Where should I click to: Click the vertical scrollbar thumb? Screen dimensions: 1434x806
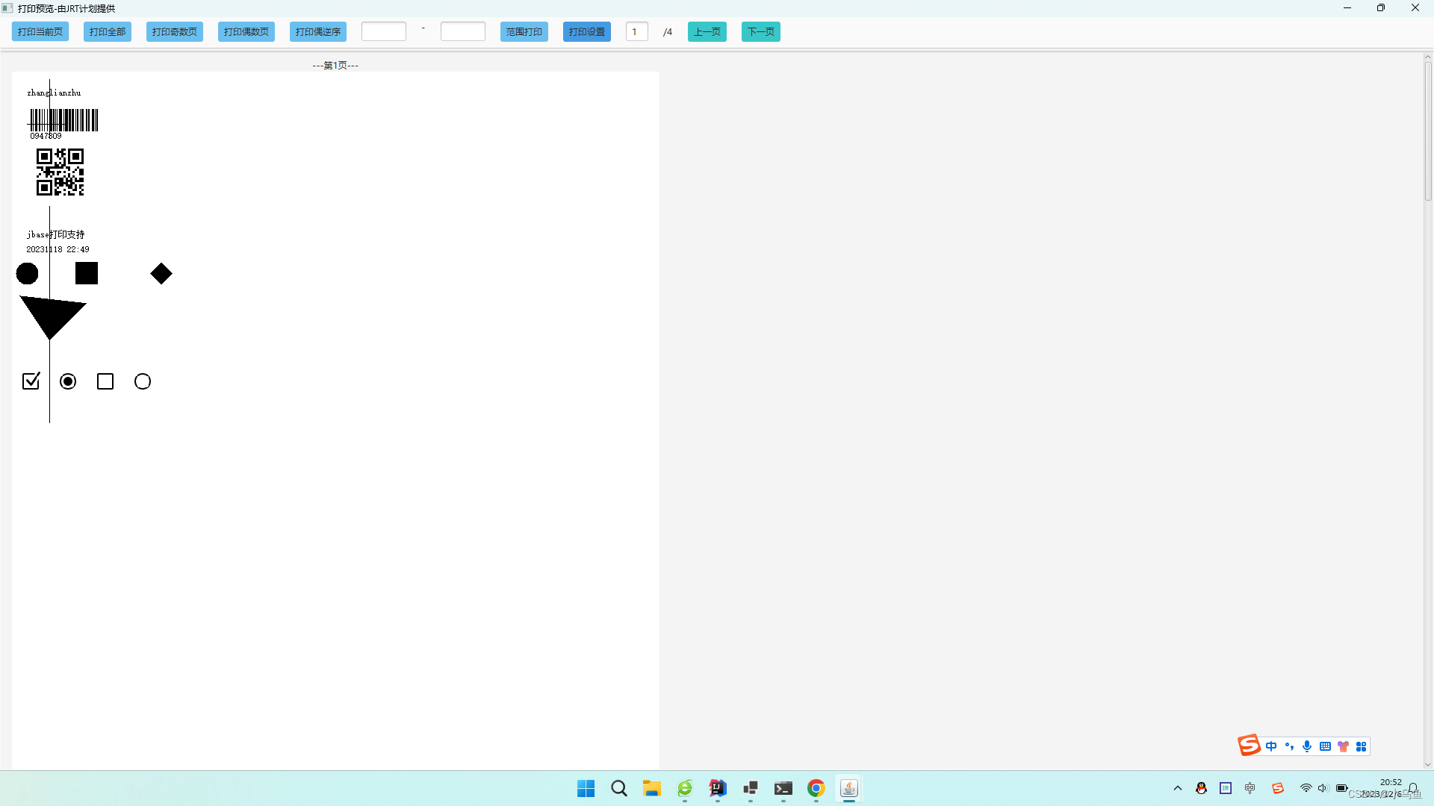(1428, 131)
